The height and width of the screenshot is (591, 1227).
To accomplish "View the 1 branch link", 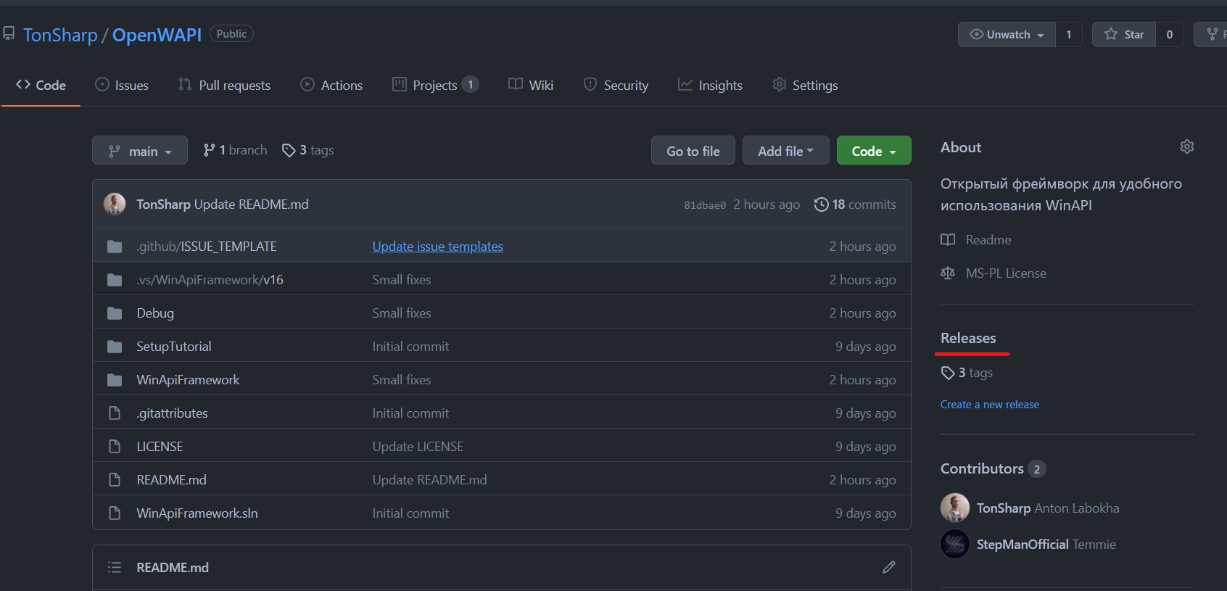I will [235, 150].
